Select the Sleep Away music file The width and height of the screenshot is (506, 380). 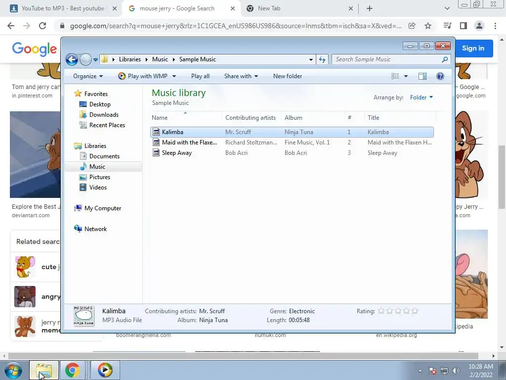292,153
